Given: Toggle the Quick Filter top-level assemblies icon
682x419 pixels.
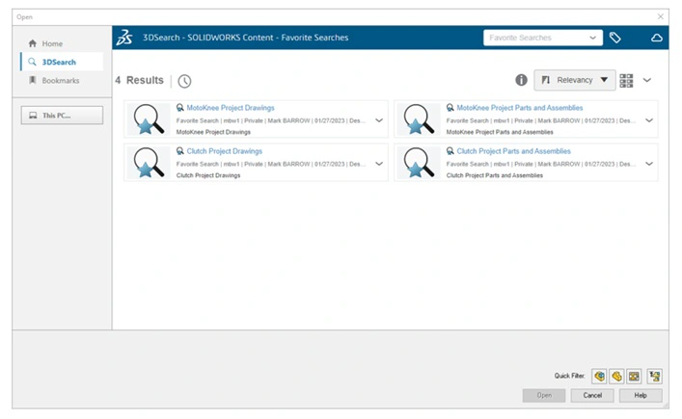Looking at the screenshot, I should click(655, 376).
